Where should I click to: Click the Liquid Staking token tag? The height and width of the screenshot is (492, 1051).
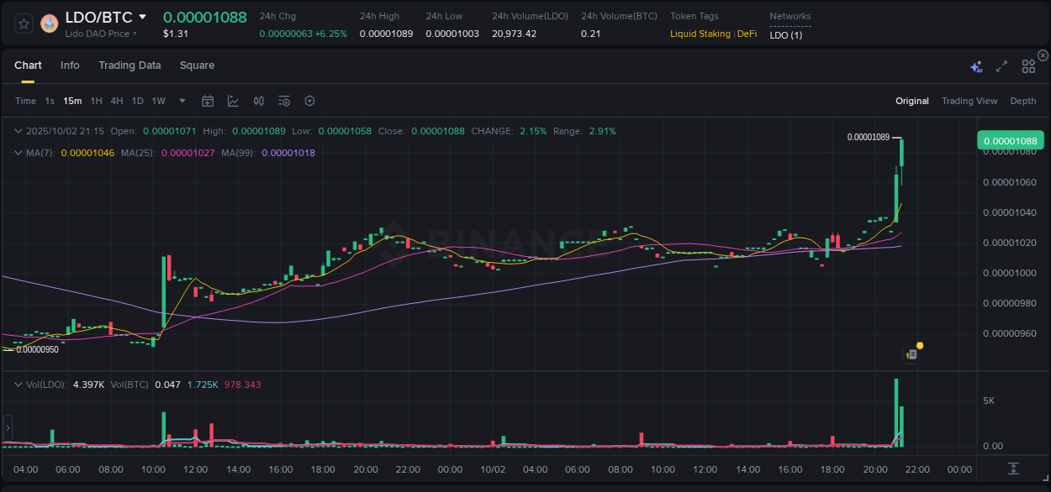(x=700, y=34)
